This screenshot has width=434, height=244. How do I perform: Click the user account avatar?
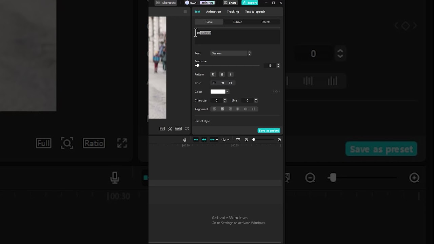pos(187,3)
